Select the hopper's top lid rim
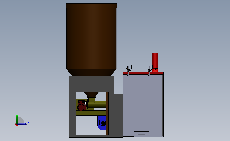Image resolution: width=230 pixels, height=141 pixels. [91, 6]
